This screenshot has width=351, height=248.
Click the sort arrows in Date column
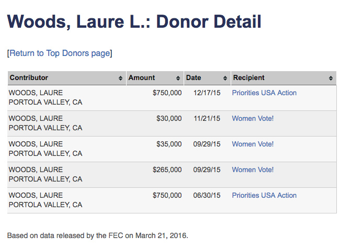226,78
